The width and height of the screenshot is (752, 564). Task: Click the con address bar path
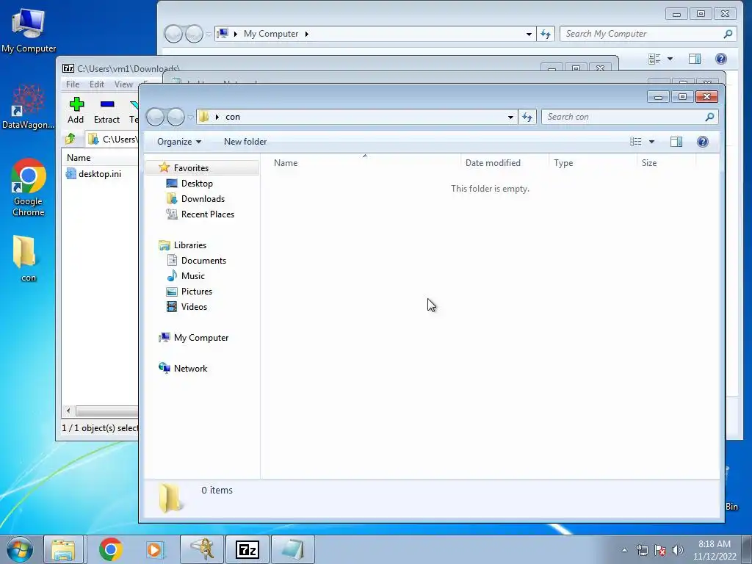[233, 117]
